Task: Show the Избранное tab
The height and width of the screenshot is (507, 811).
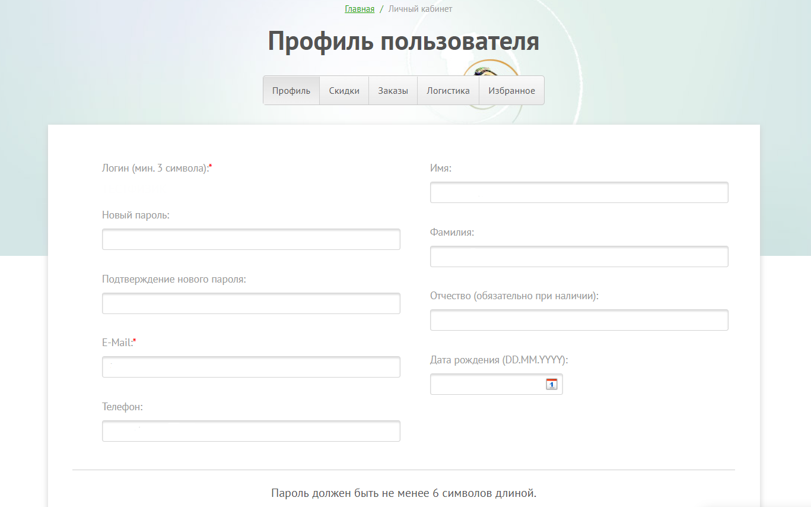Action: coord(511,91)
